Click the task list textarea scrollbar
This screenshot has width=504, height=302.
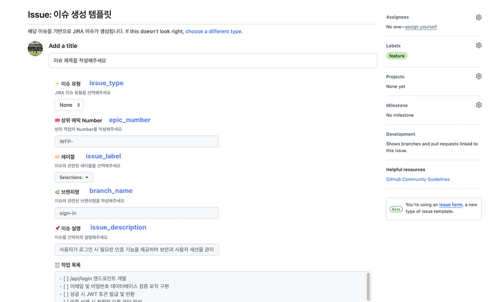pyautogui.click(x=368, y=287)
